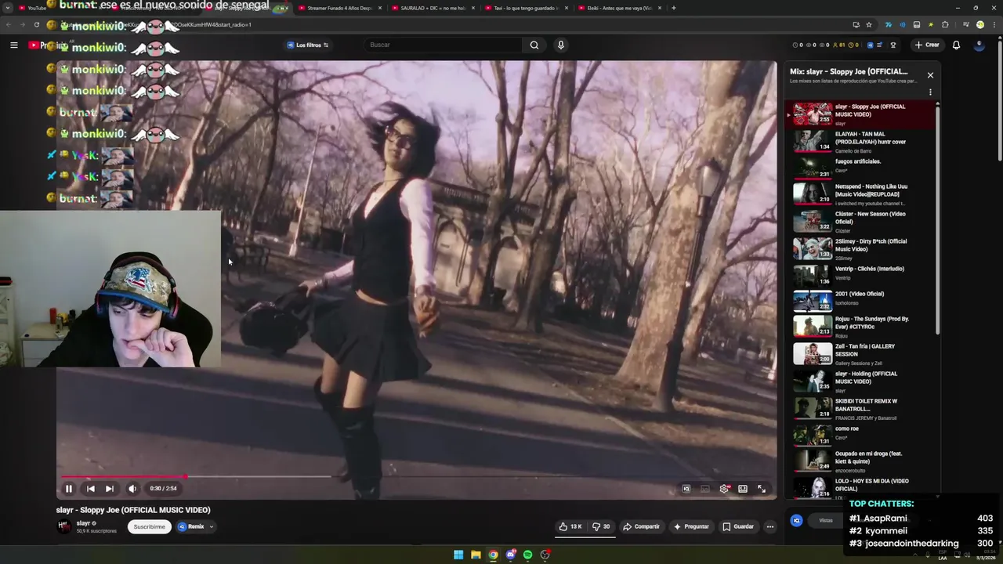Open YouTube notifications bell
The height and width of the screenshot is (564, 1003).
(x=956, y=45)
